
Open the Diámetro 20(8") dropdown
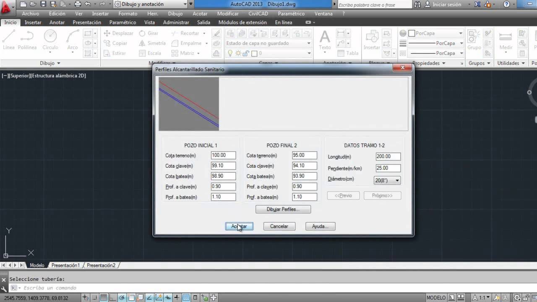pyautogui.click(x=387, y=180)
